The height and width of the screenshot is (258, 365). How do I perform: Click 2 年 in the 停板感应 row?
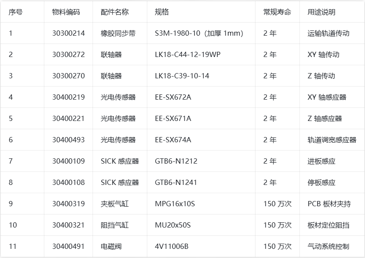pos(270,182)
